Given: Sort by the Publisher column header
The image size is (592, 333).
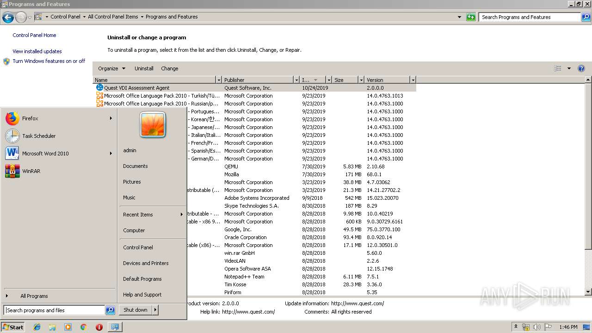Looking at the screenshot, I should (x=258, y=80).
